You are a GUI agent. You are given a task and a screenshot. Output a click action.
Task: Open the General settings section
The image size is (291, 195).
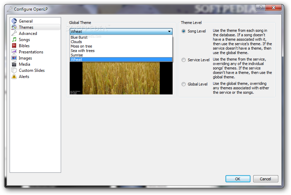point(35,21)
